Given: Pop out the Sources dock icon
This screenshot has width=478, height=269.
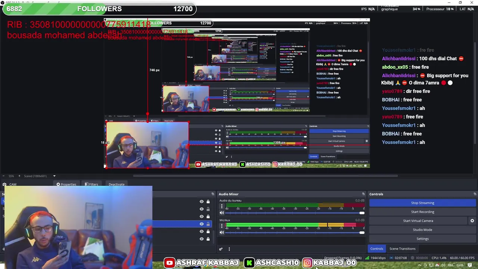Looking at the screenshot, I should click(213, 194).
